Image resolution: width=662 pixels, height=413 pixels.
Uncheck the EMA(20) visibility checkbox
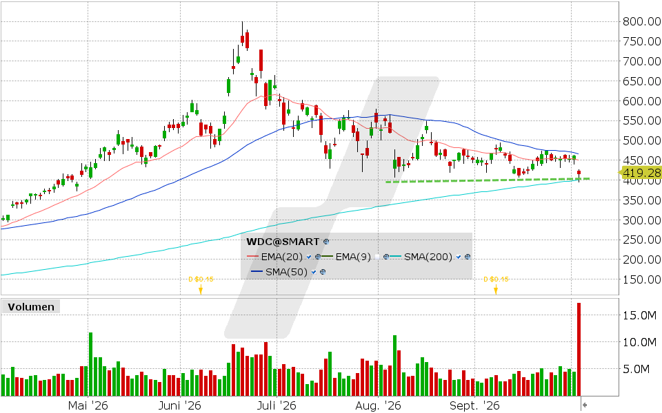(309, 257)
